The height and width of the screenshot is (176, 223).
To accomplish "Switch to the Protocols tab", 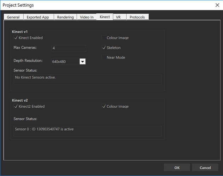I will pyautogui.click(x=138, y=17).
